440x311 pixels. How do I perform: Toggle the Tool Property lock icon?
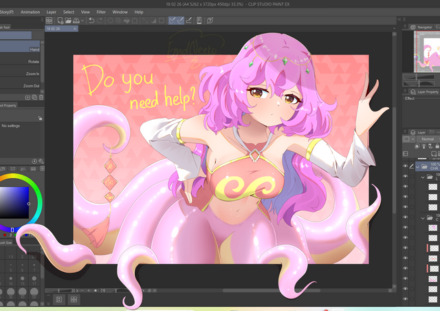tap(40, 118)
